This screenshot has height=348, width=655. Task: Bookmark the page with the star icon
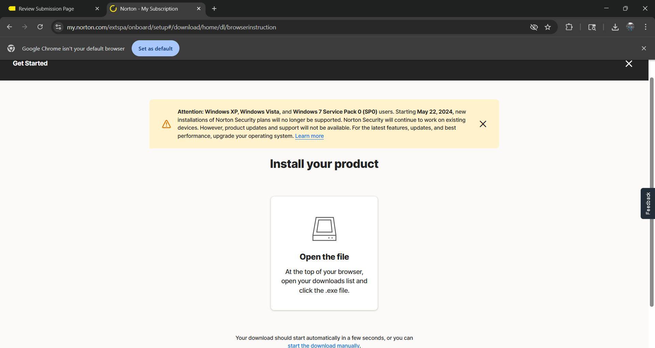(x=548, y=27)
